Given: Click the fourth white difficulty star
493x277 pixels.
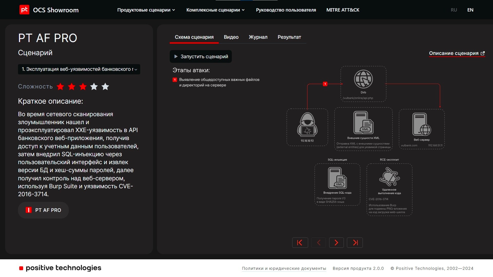Looking at the screenshot, I should (x=94, y=87).
